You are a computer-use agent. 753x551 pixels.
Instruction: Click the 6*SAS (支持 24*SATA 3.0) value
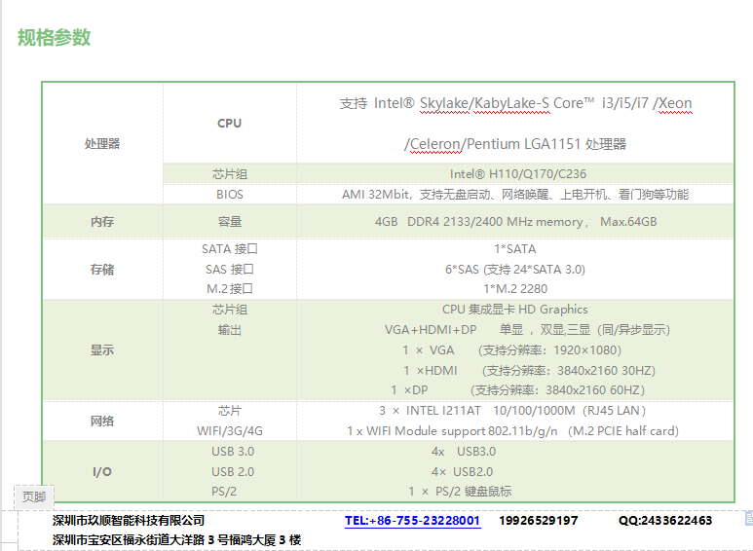515,270
